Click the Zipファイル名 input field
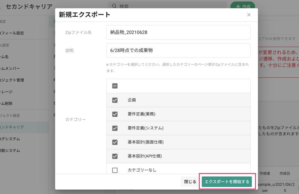Viewport: 299px width, 194px height. pyautogui.click(x=179, y=32)
